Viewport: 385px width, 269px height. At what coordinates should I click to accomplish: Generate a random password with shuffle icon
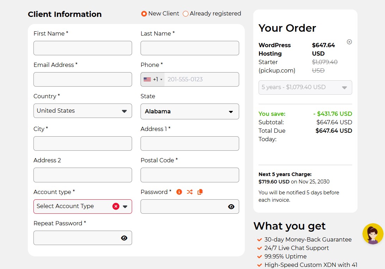tap(190, 192)
